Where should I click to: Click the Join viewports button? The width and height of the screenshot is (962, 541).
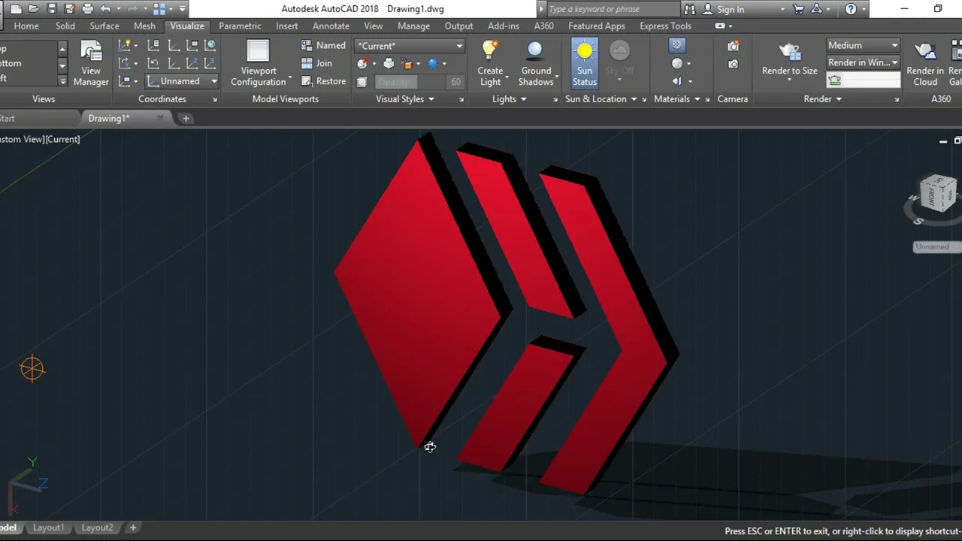coord(316,63)
